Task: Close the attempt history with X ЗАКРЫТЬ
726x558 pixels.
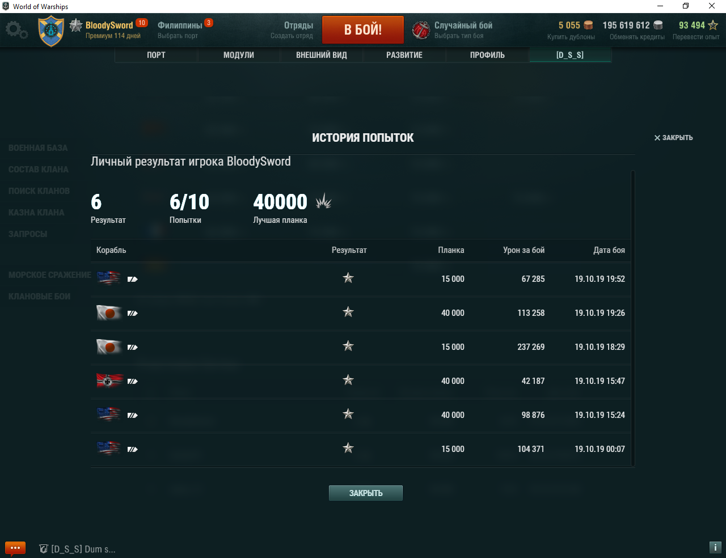Action: coord(673,138)
